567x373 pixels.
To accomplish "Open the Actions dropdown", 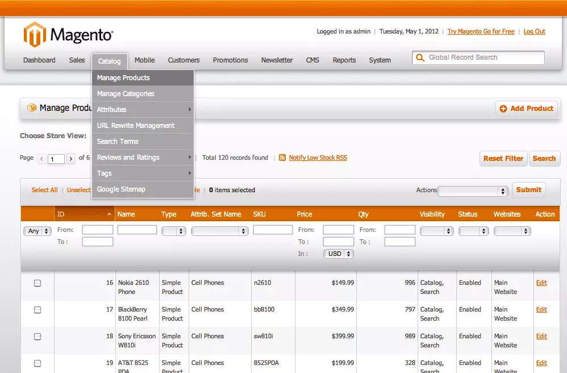I will pos(472,191).
